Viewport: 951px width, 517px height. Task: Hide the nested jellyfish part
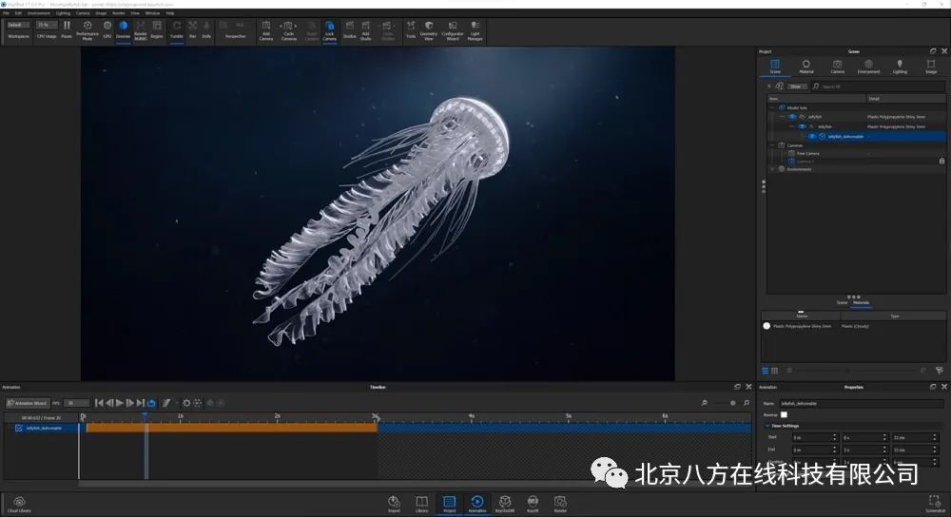[x=802, y=126]
